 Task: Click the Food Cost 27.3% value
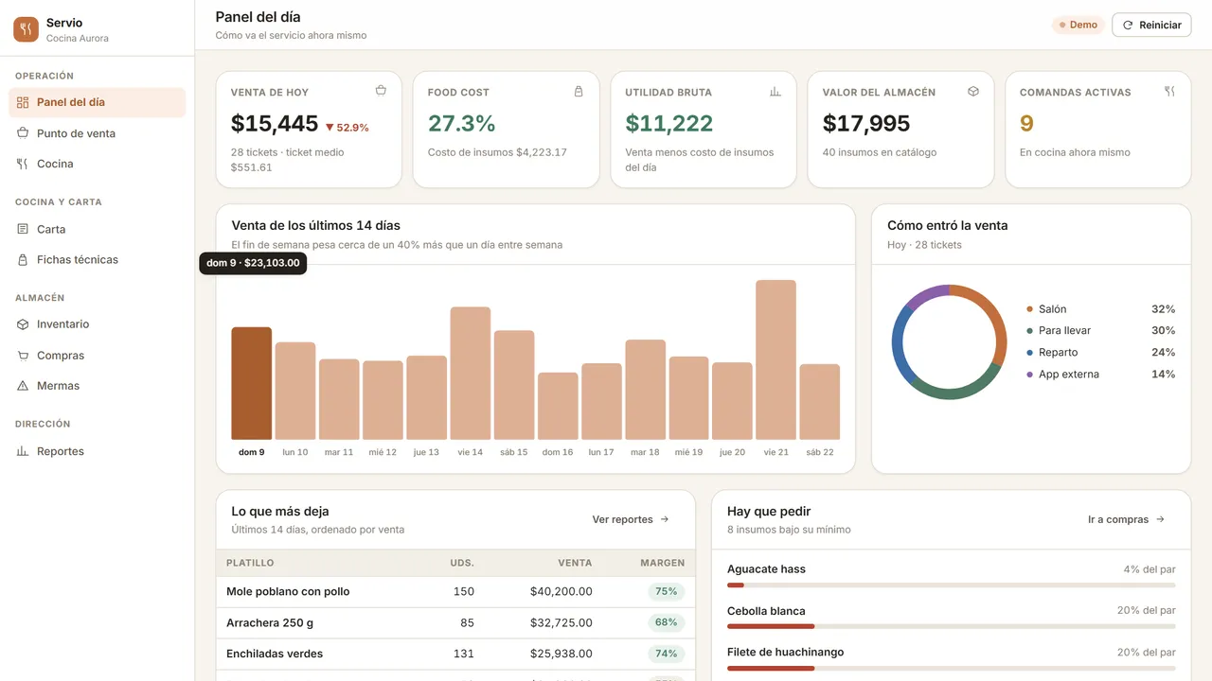[x=462, y=124]
